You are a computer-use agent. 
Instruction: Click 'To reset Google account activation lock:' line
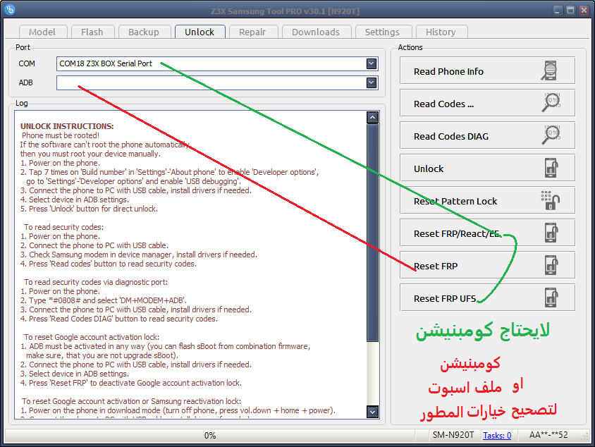coord(92,337)
